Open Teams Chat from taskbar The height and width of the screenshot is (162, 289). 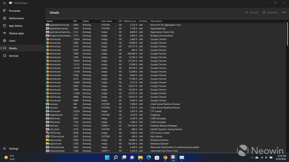(x=132, y=157)
